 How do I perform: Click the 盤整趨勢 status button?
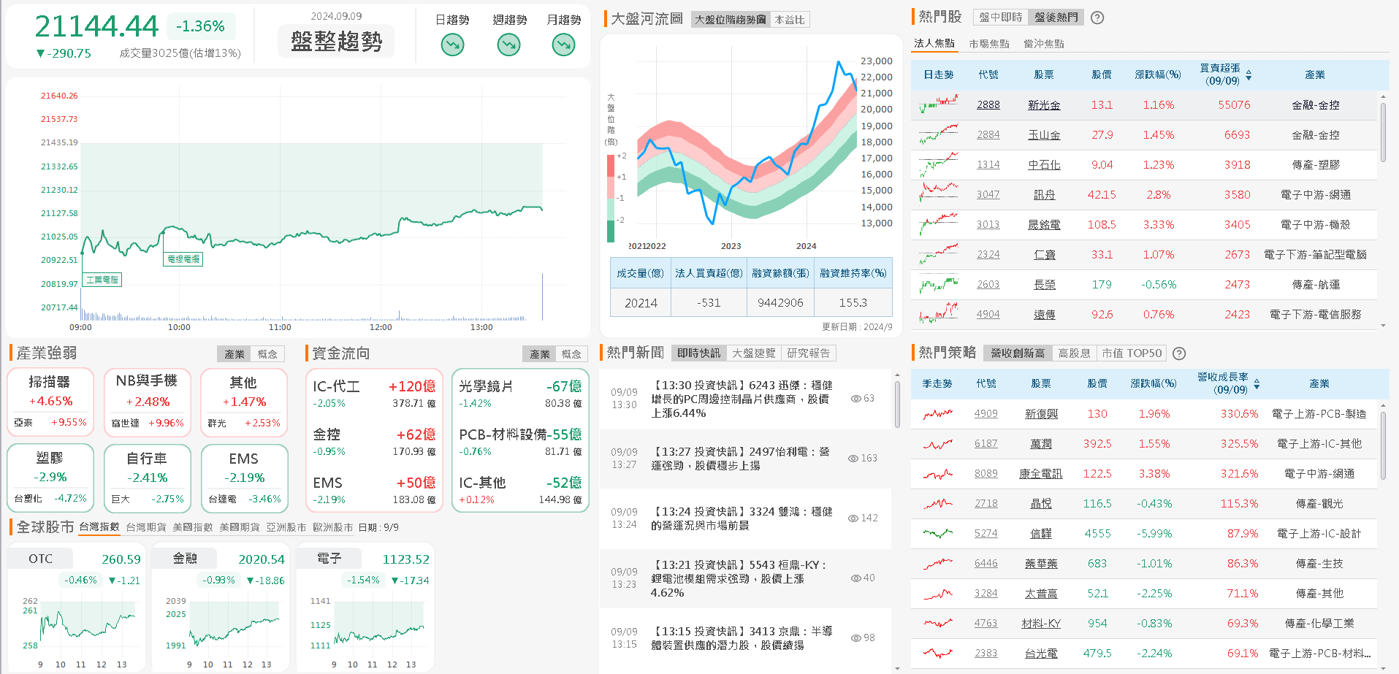pos(336,41)
